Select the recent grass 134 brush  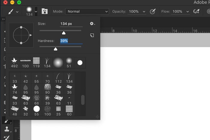click(x=47, y=62)
